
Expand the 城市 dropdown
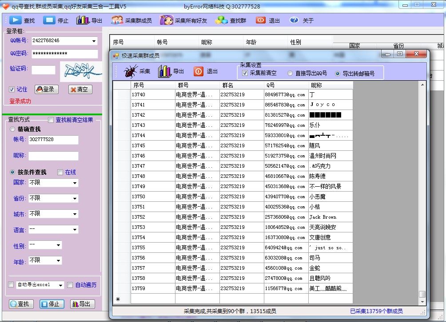pyautogui.click(x=75, y=214)
